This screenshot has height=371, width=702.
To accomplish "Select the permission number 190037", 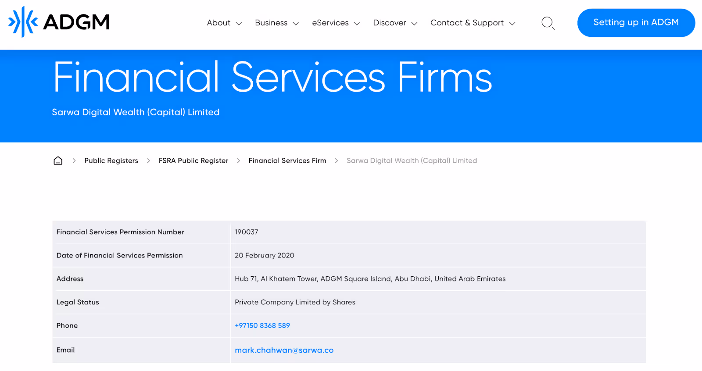I will coord(247,232).
